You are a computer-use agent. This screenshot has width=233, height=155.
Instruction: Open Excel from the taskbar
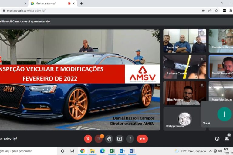[x=112, y=151]
